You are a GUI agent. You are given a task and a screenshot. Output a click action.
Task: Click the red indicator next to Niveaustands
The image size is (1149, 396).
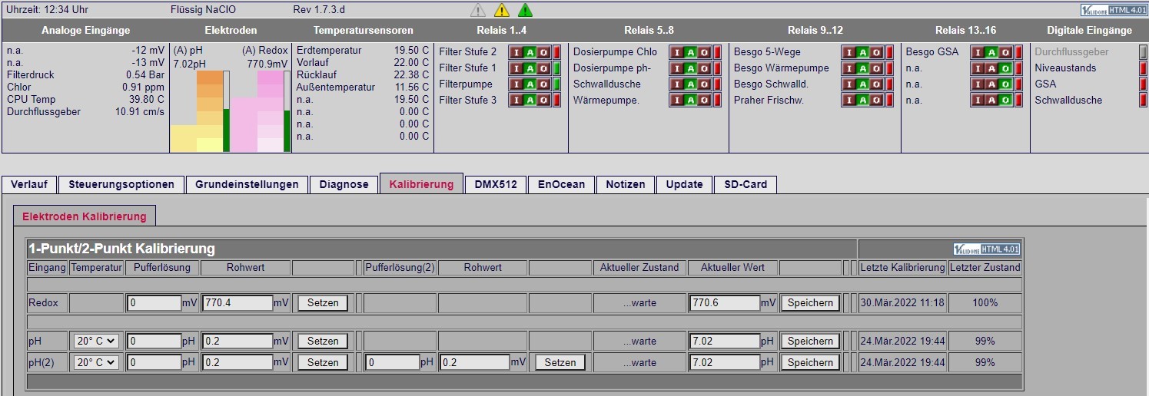1143,68
